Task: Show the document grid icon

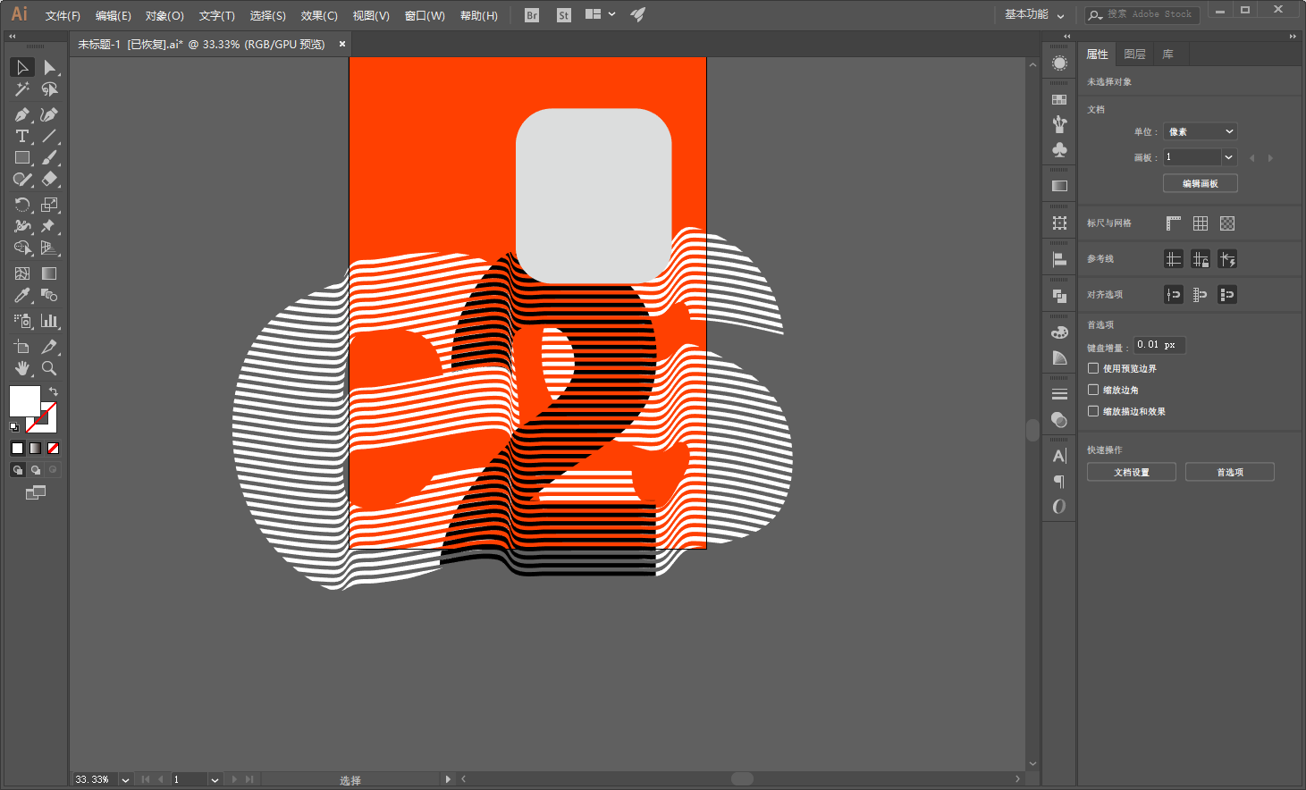Action: [x=1201, y=223]
